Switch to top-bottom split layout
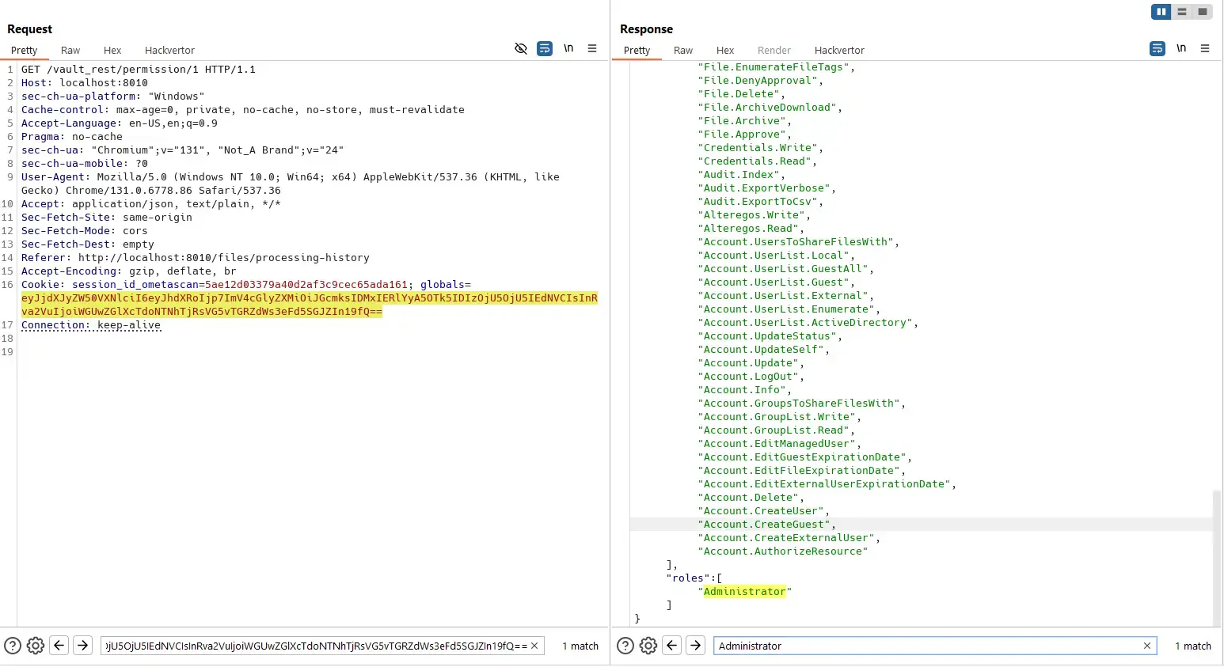This screenshot has height=667, width=1224. click(1182, 12)
